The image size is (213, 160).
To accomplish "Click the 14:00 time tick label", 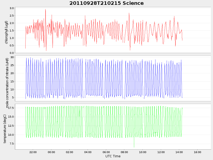I will (179, 152).
